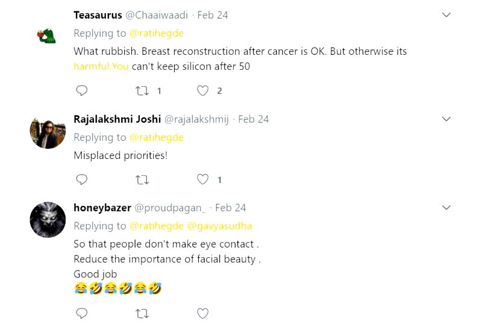Retweet the "Misplaced priorities!" tweet
482x327 pixels.
(142, 179)
